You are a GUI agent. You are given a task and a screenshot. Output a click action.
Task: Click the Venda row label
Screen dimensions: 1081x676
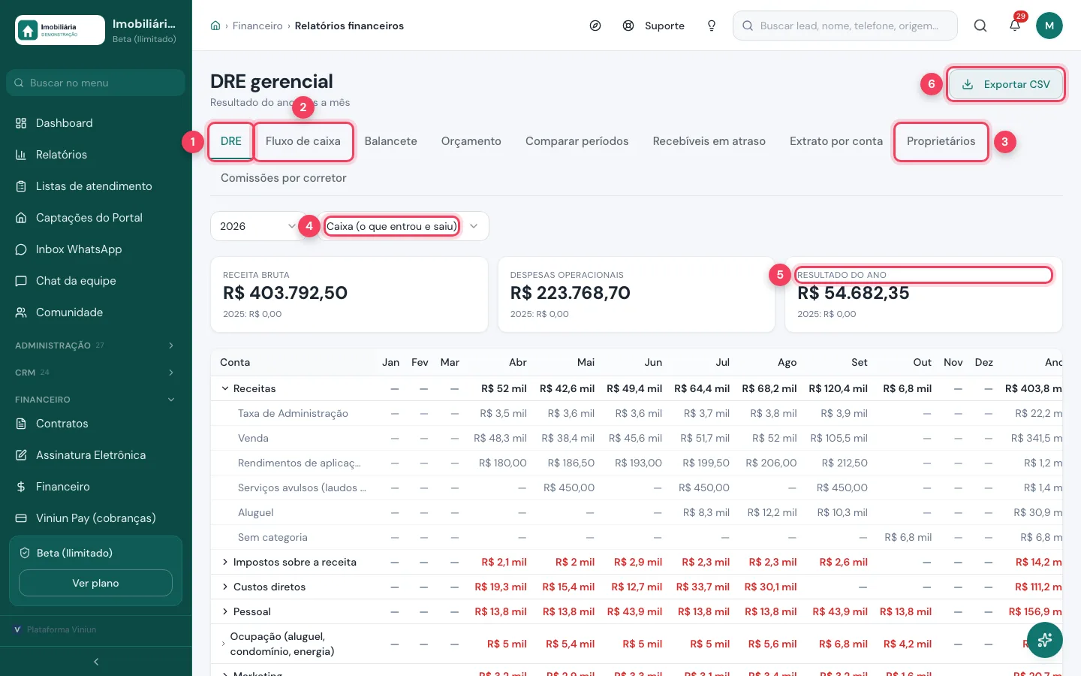[x=253, y=438]
